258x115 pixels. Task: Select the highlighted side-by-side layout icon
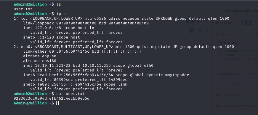tap(190, 21)
